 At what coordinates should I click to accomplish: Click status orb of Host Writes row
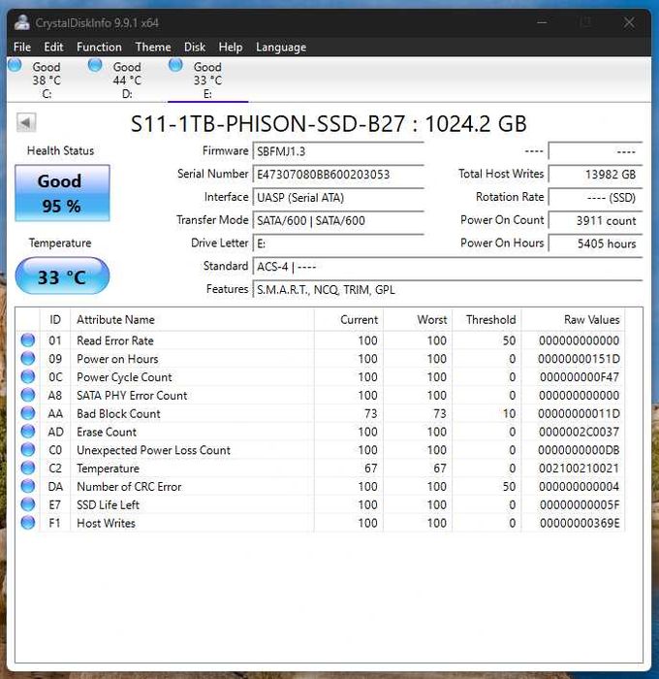point(28,523)
